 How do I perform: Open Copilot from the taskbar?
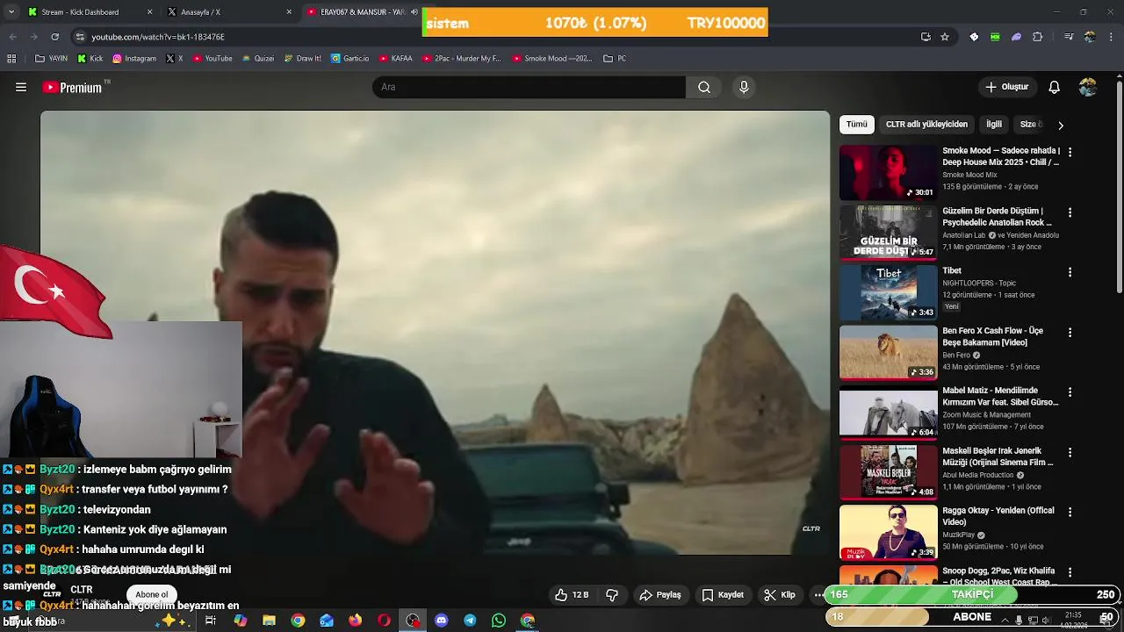[x=240, y=621]
